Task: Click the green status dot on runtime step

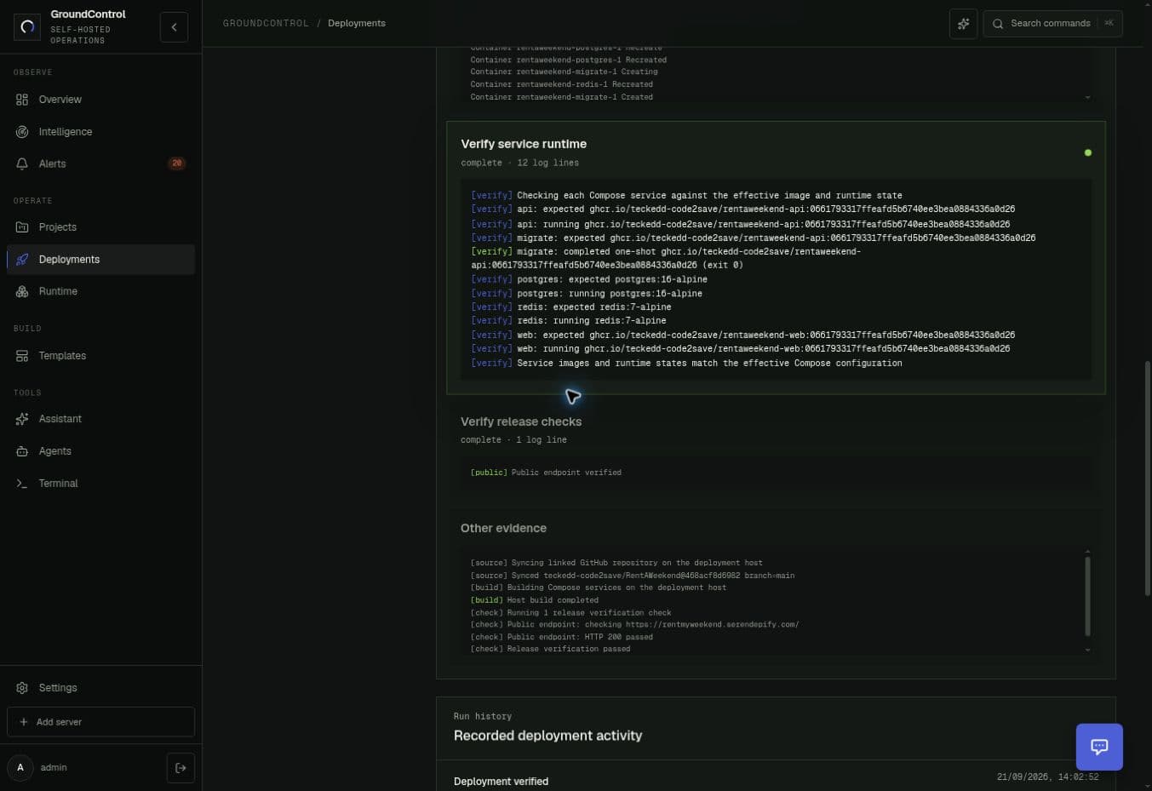Action: point(1087,153)
